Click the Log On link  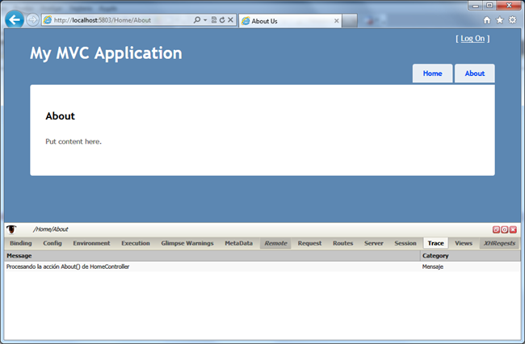point(472,39)
